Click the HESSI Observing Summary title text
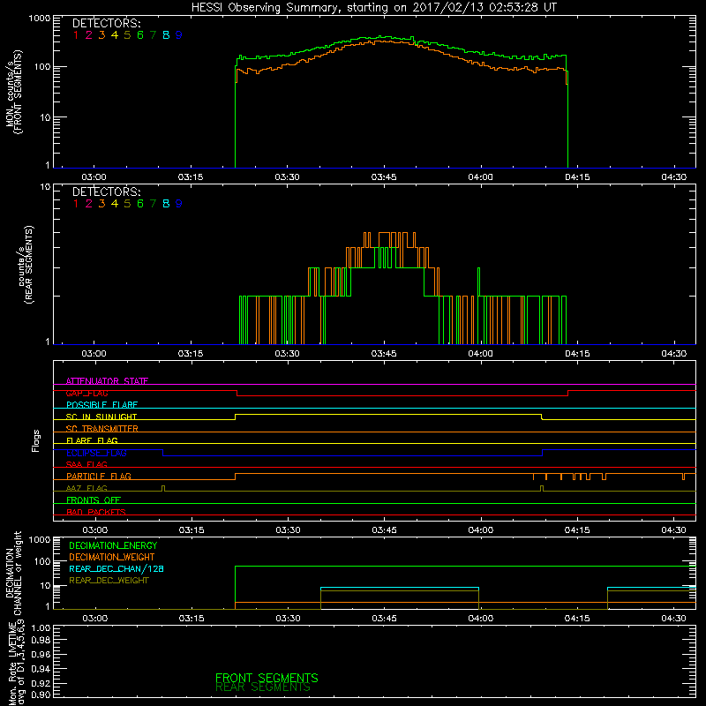706x706 pixels. point(373,8)
